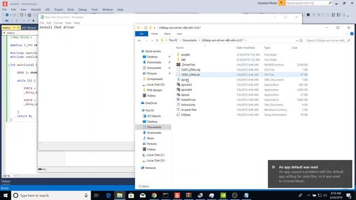Click the Windows Start button

pyautogui.click(x=6, y=195)
